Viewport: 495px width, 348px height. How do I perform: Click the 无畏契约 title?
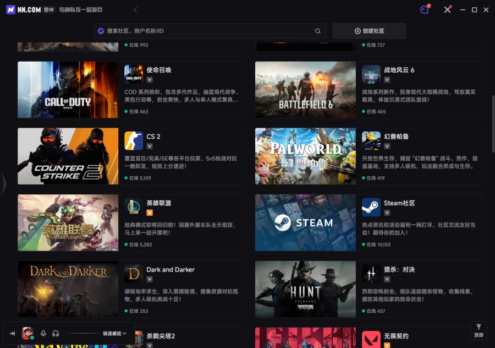point(396,336)
